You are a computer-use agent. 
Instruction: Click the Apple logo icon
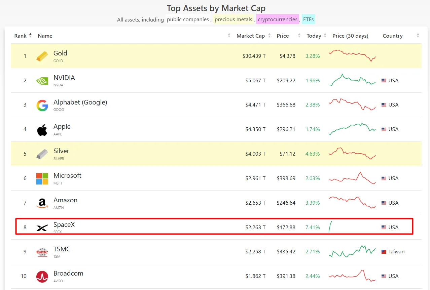42,130
